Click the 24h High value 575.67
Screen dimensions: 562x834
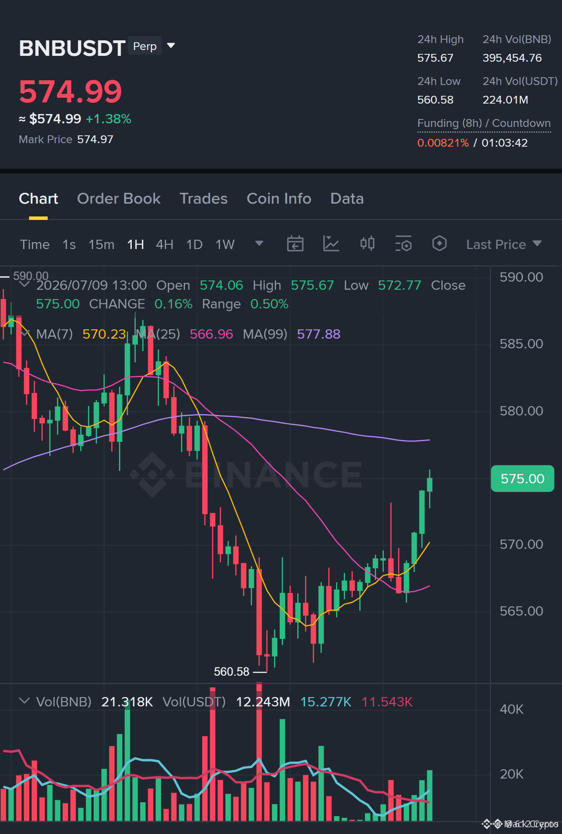(435, 58)
